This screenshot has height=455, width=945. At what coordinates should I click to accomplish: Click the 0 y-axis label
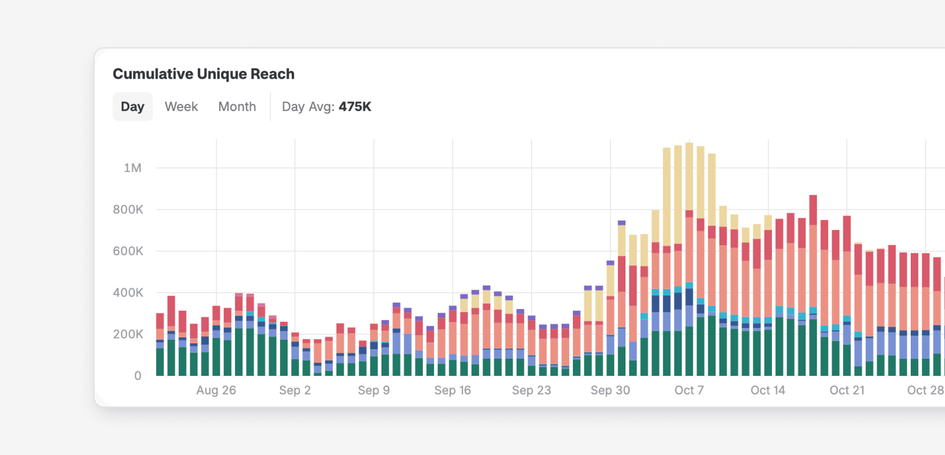pyautogui.click(x=138, y=376)
